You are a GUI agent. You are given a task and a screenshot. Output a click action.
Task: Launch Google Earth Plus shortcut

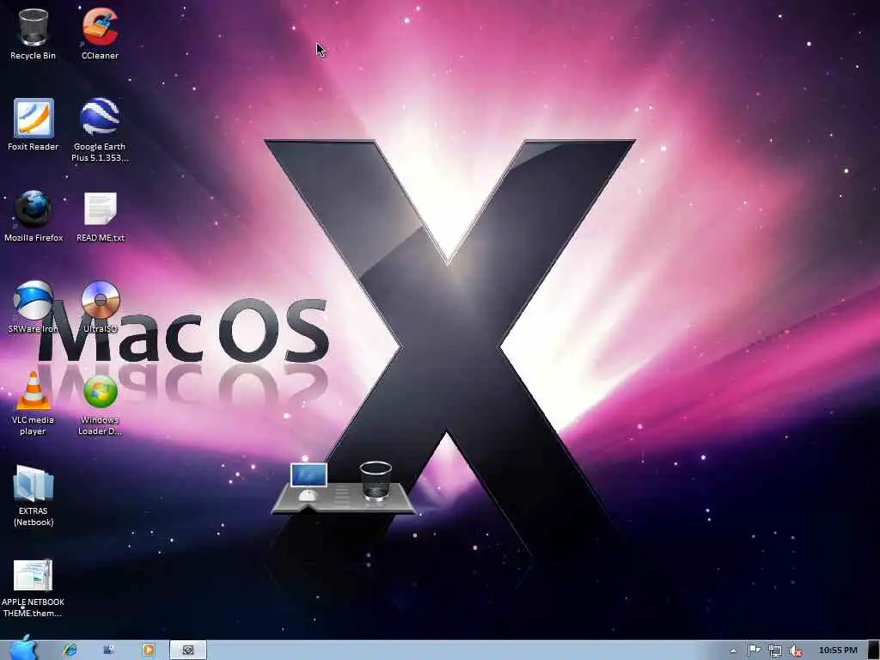pos(100,131)
